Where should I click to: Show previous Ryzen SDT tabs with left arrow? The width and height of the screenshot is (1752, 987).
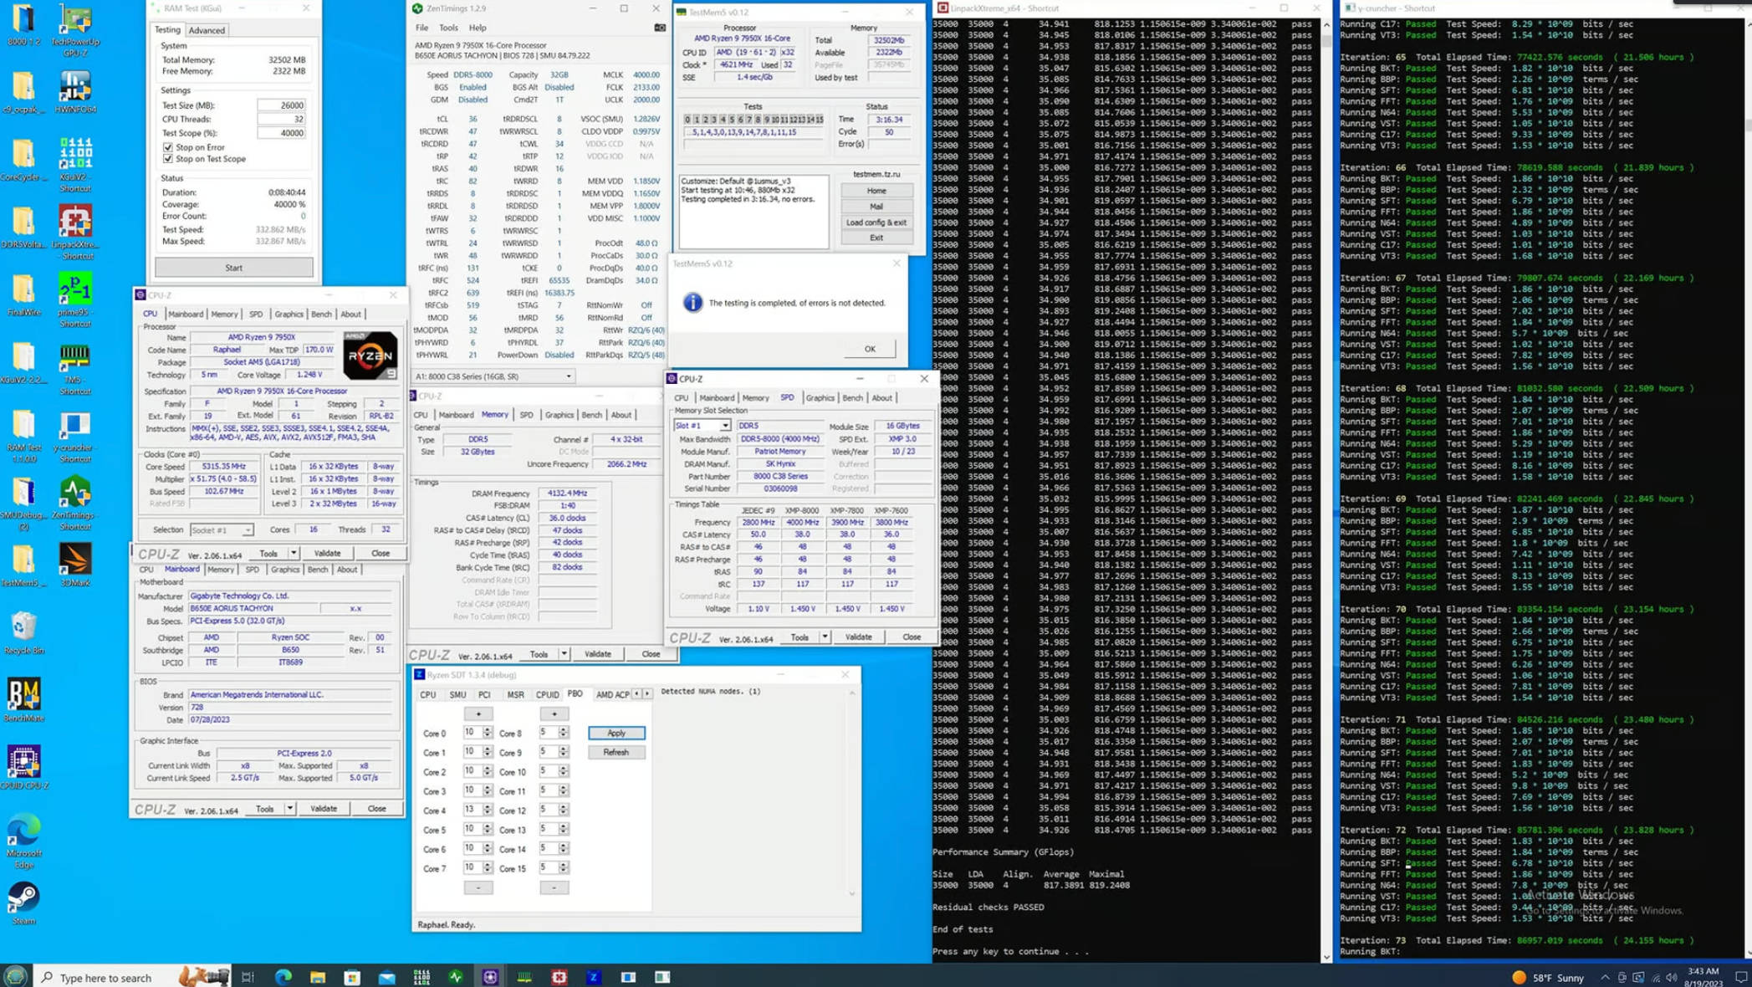637,693
